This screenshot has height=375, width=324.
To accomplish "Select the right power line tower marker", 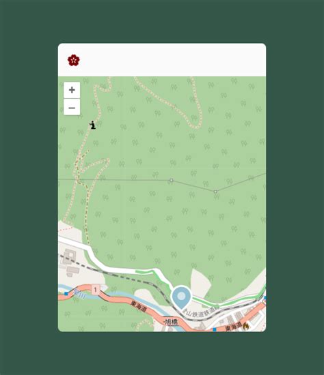I will click(x=215, y=192).
